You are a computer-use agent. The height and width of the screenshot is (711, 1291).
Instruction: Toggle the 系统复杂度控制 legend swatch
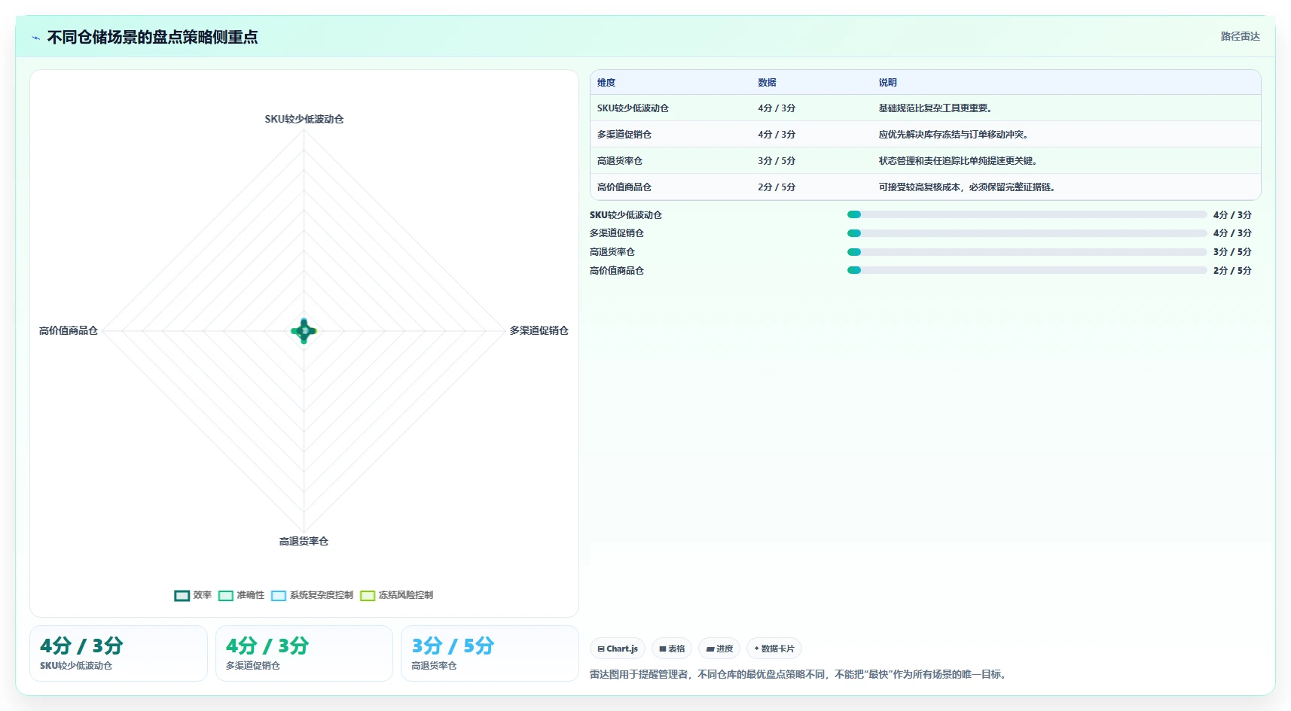click(x=279, y=595)
